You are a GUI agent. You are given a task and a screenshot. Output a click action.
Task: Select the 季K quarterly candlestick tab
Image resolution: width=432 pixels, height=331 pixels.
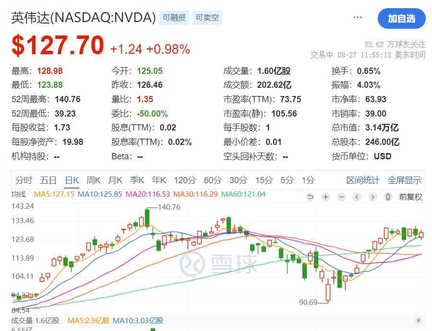coord(137,180)
